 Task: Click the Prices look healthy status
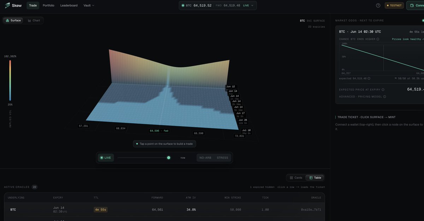click(408, 39)
